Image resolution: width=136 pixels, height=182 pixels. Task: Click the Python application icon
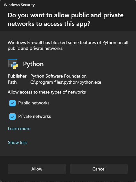pos(13,64)
